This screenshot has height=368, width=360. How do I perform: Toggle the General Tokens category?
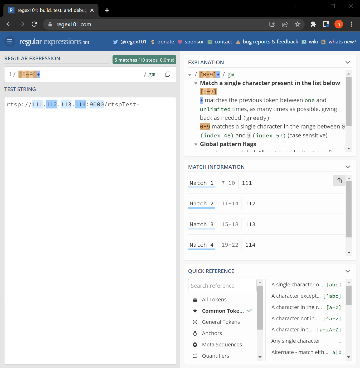(x=195, y=322)
